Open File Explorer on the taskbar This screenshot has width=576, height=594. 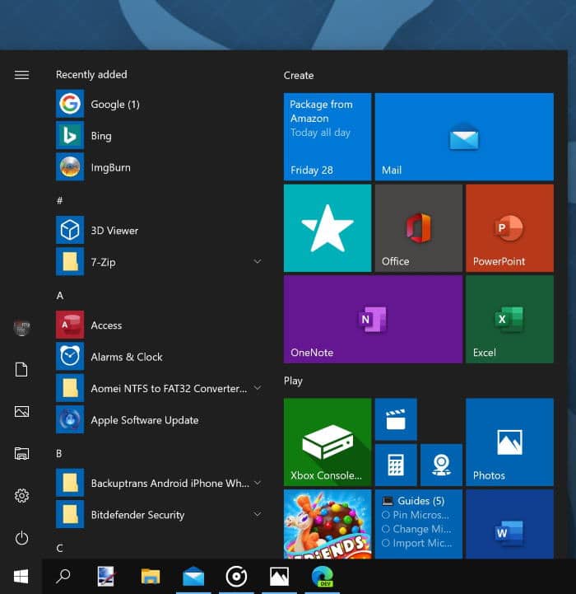(x=151, y=577)
